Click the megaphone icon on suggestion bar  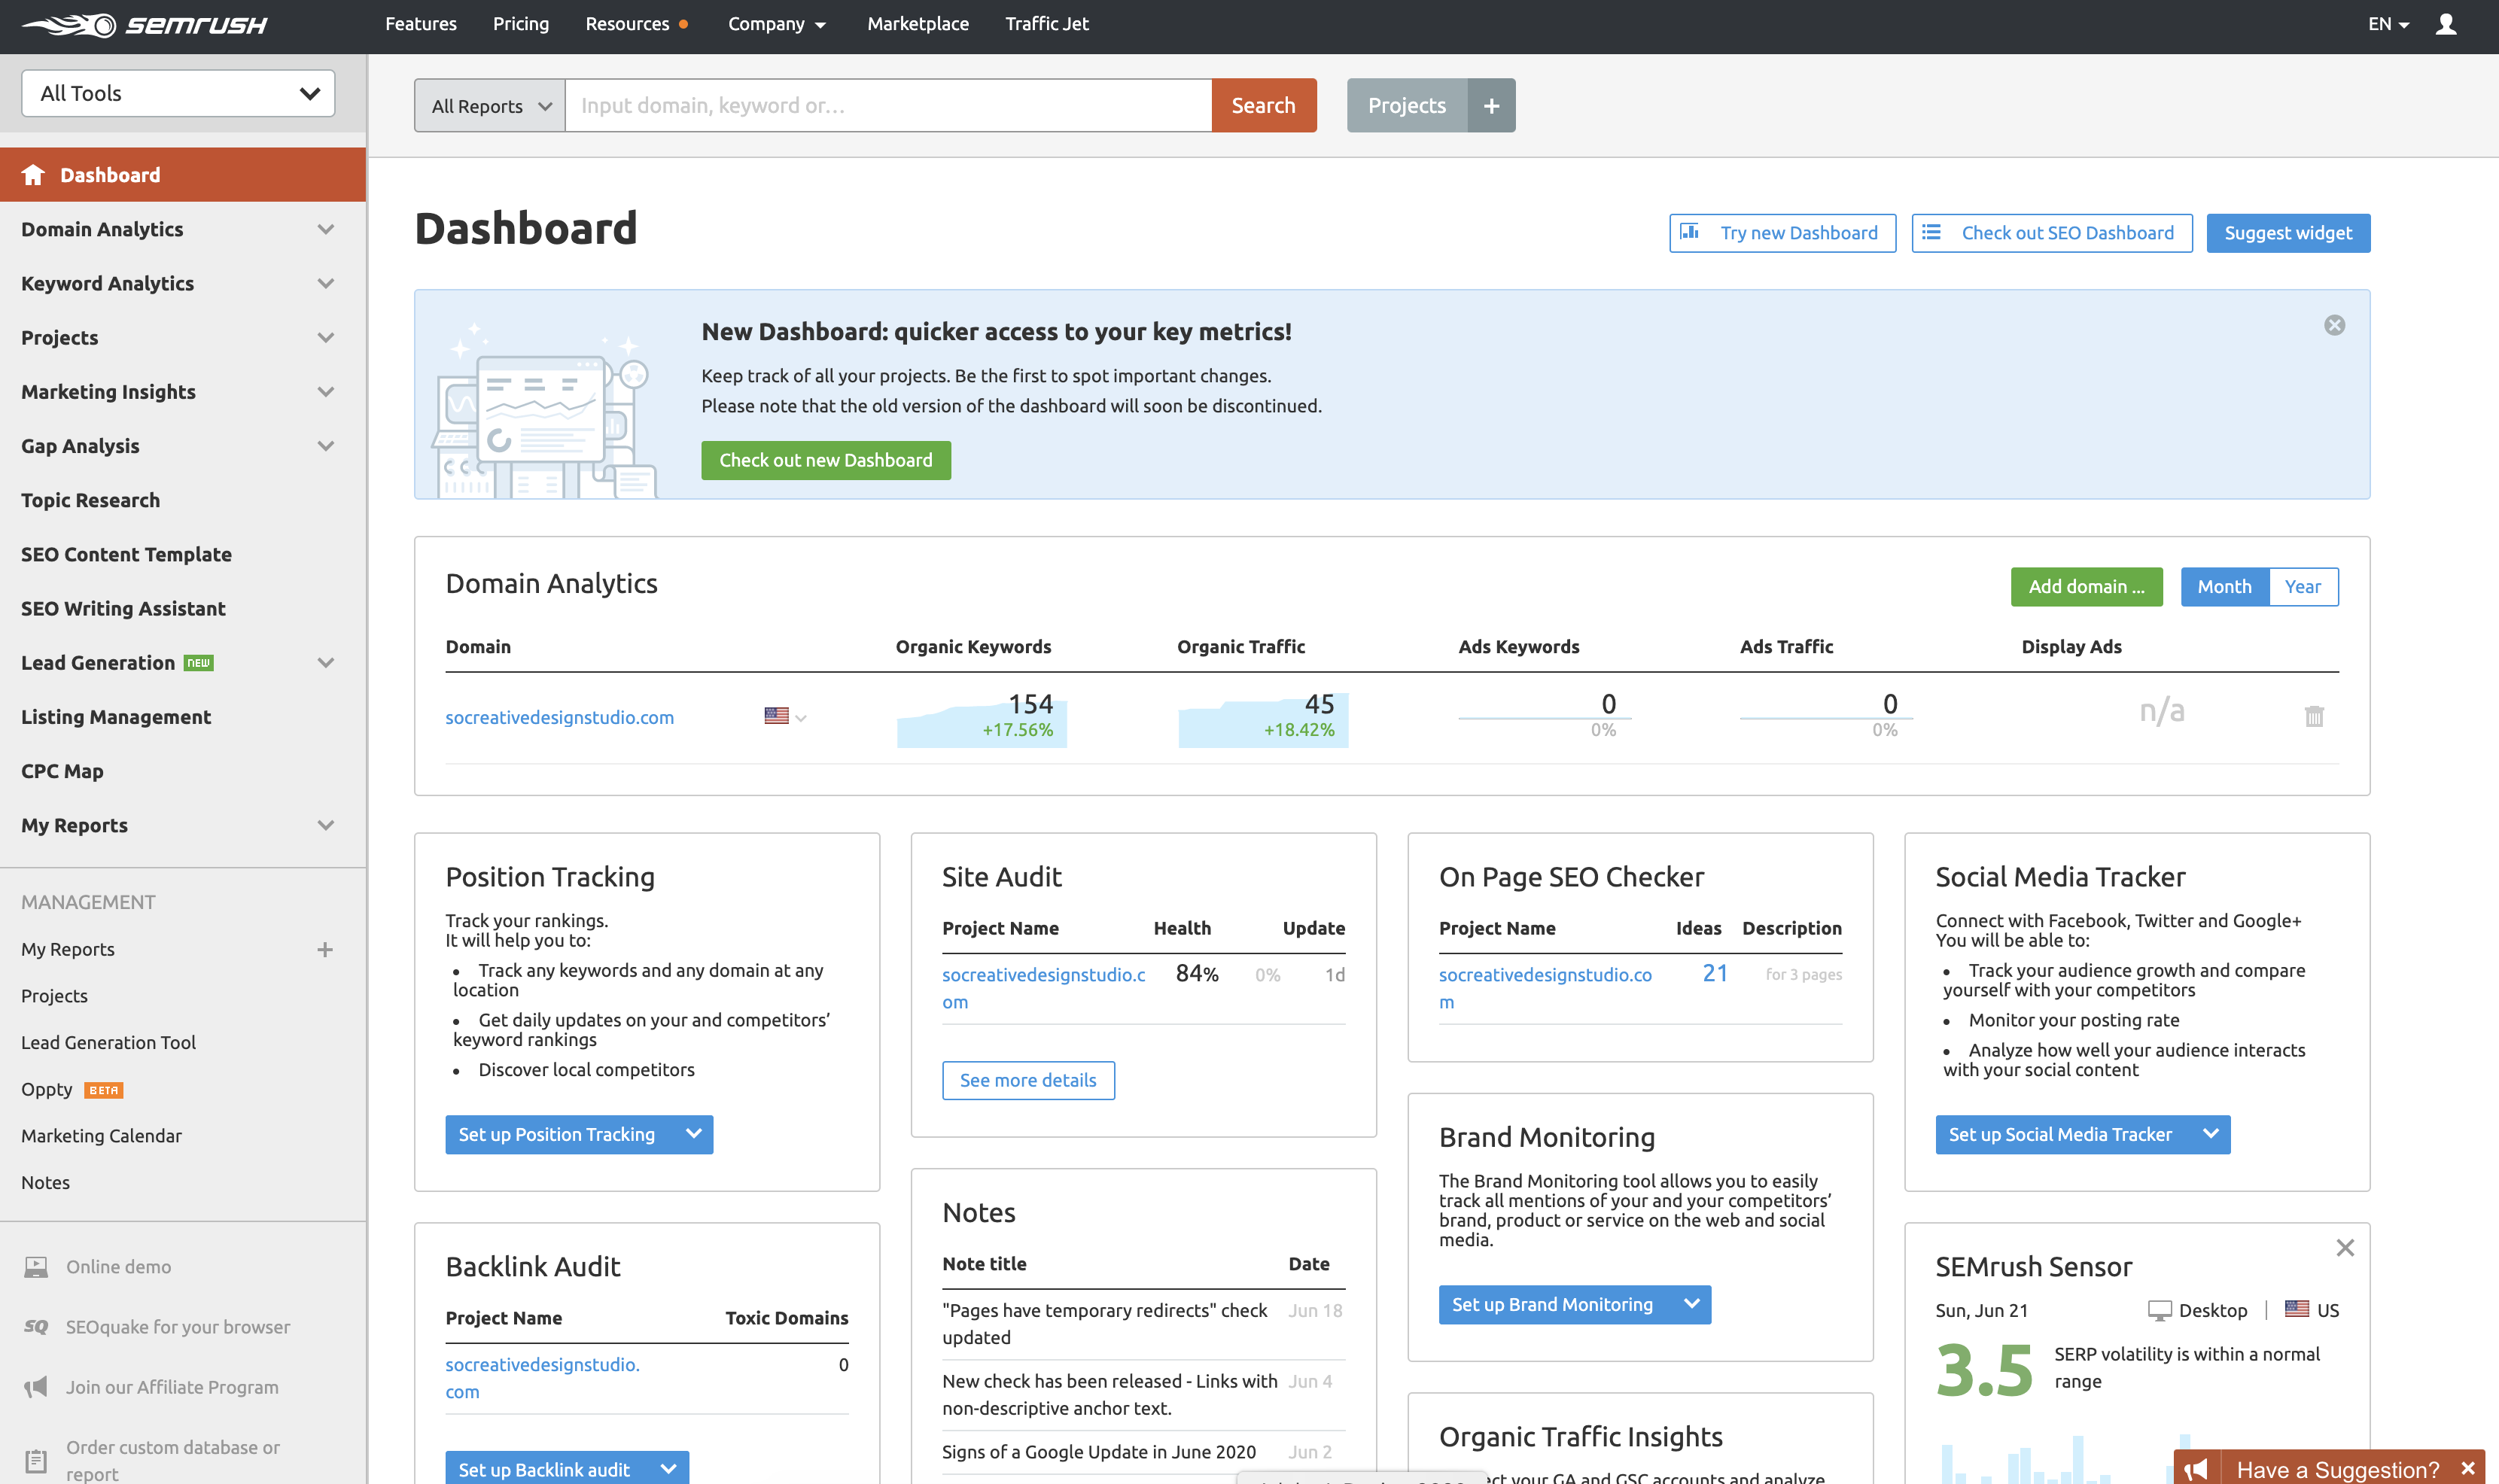click(2197, 1469)
